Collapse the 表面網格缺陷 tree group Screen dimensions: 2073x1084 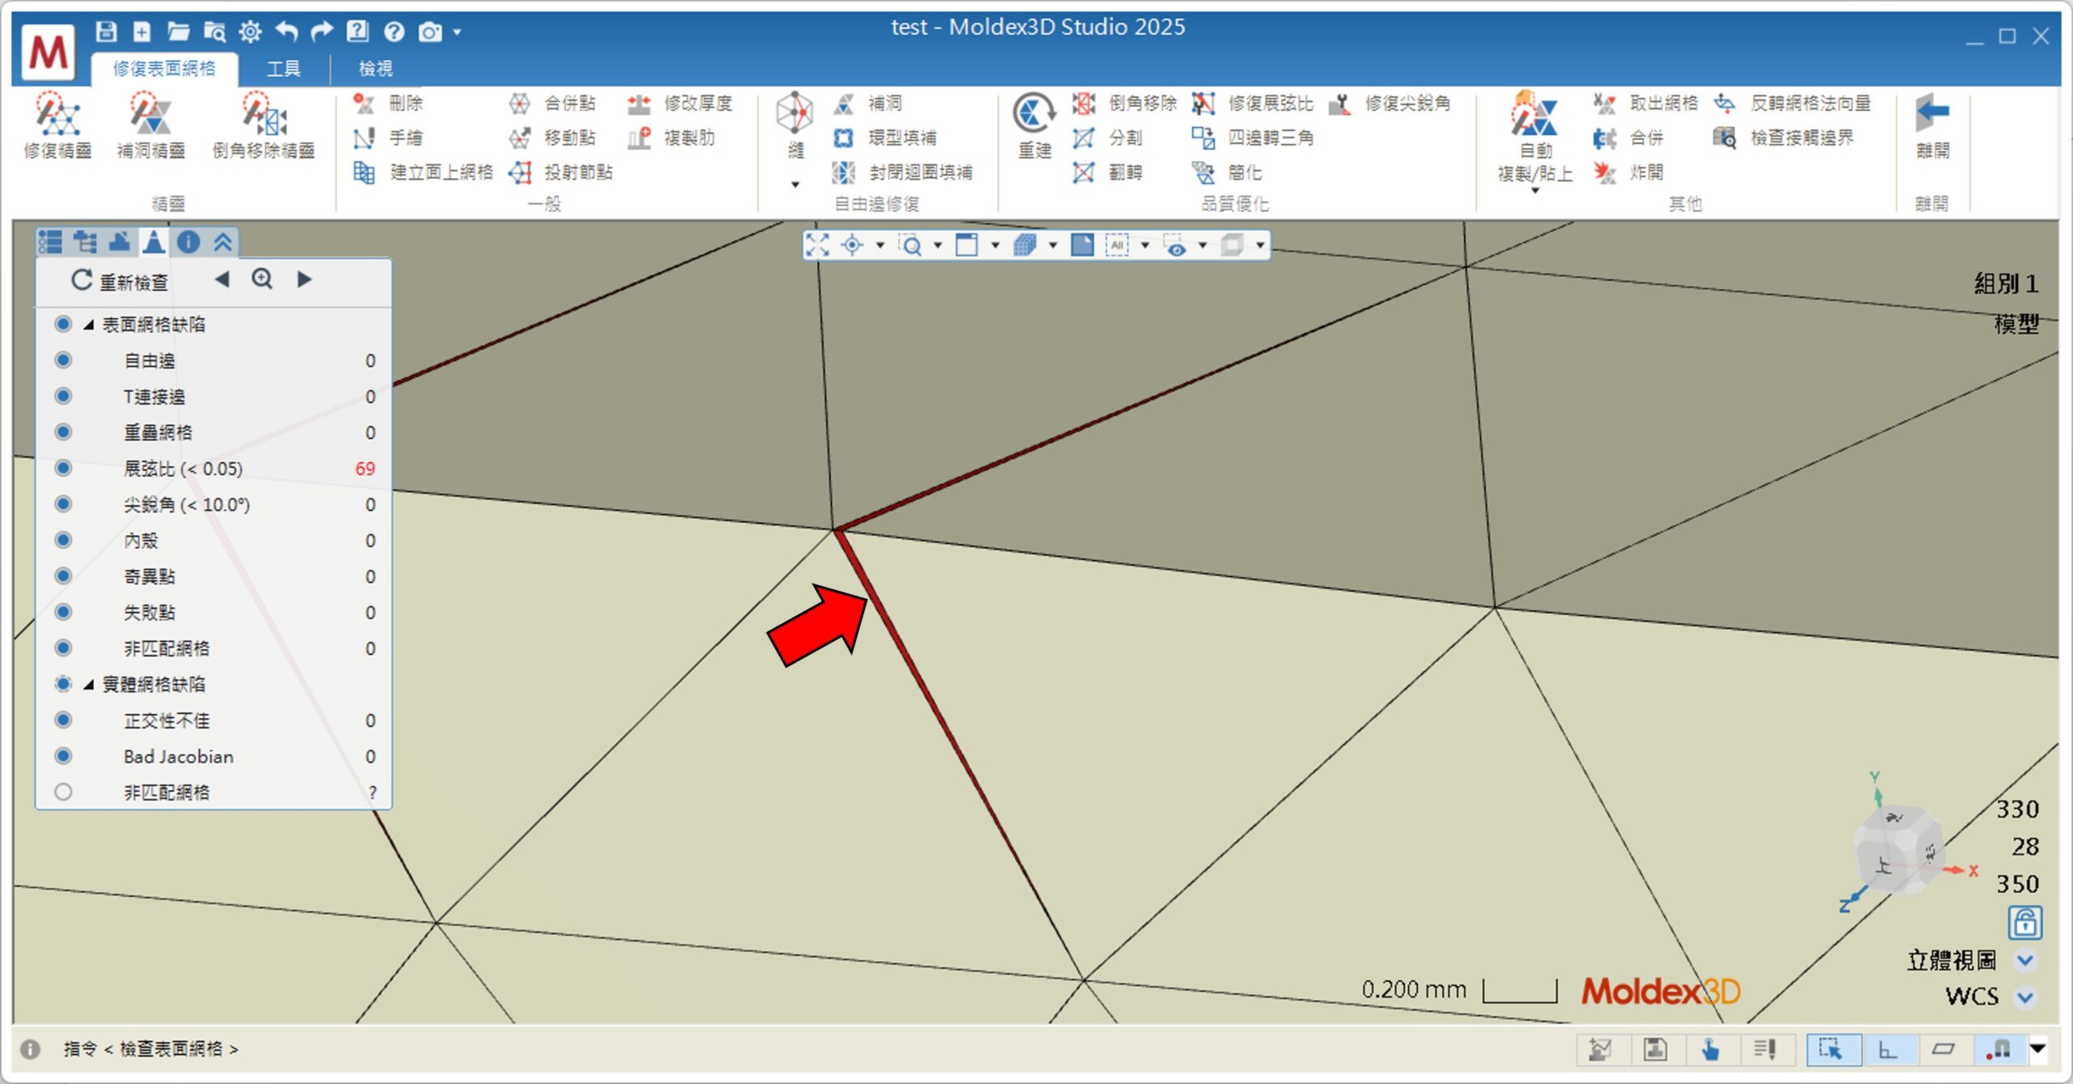click(88, 325)
